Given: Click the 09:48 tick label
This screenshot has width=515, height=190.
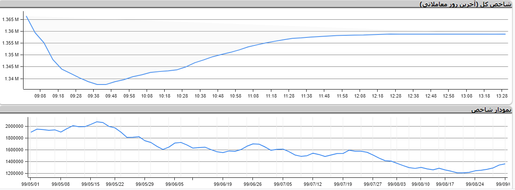Looking at the screenshot, I should point(111,96).
